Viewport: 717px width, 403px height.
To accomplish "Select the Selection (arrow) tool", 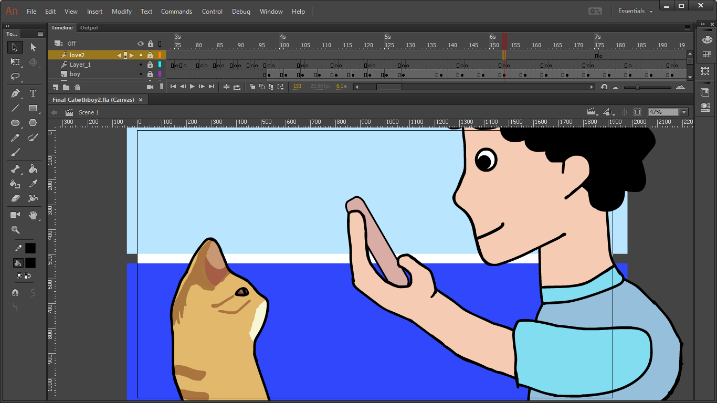I will point(15,47).
